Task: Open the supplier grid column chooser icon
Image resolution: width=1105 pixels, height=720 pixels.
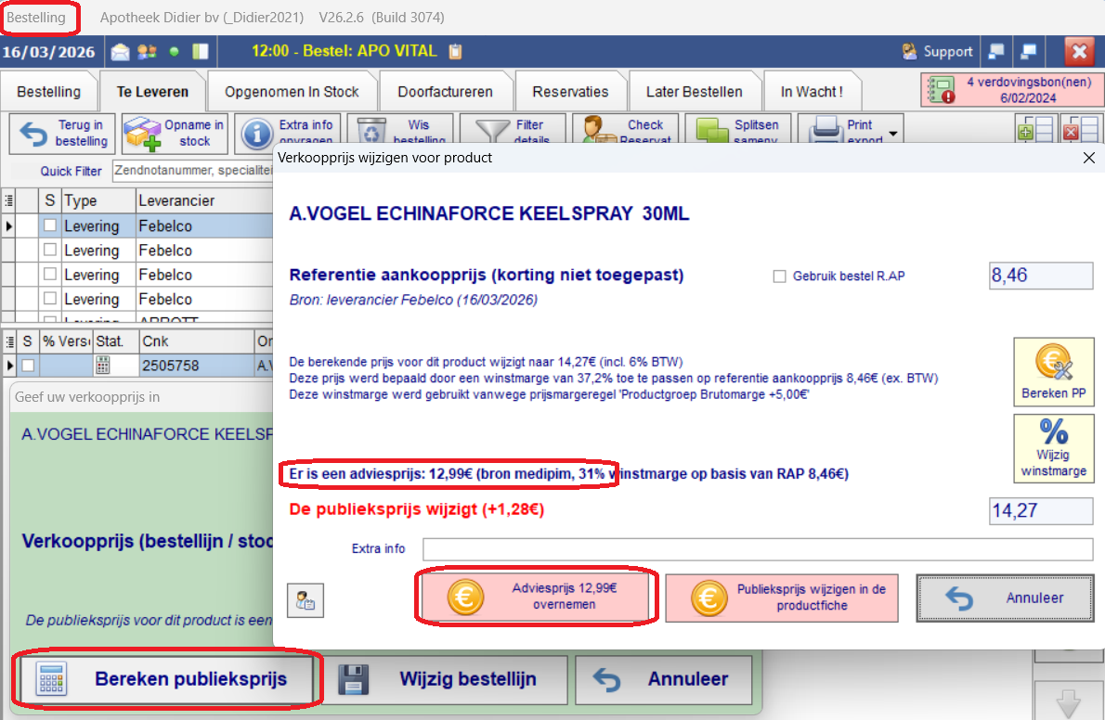Action: click(8, 200)
